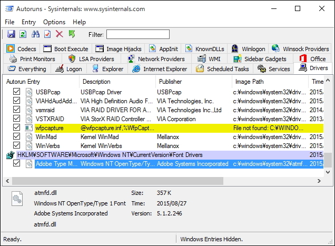Click the vertical scrollbar up arrow
Viewport: 335px width, 246px height.
coord(328,81)
